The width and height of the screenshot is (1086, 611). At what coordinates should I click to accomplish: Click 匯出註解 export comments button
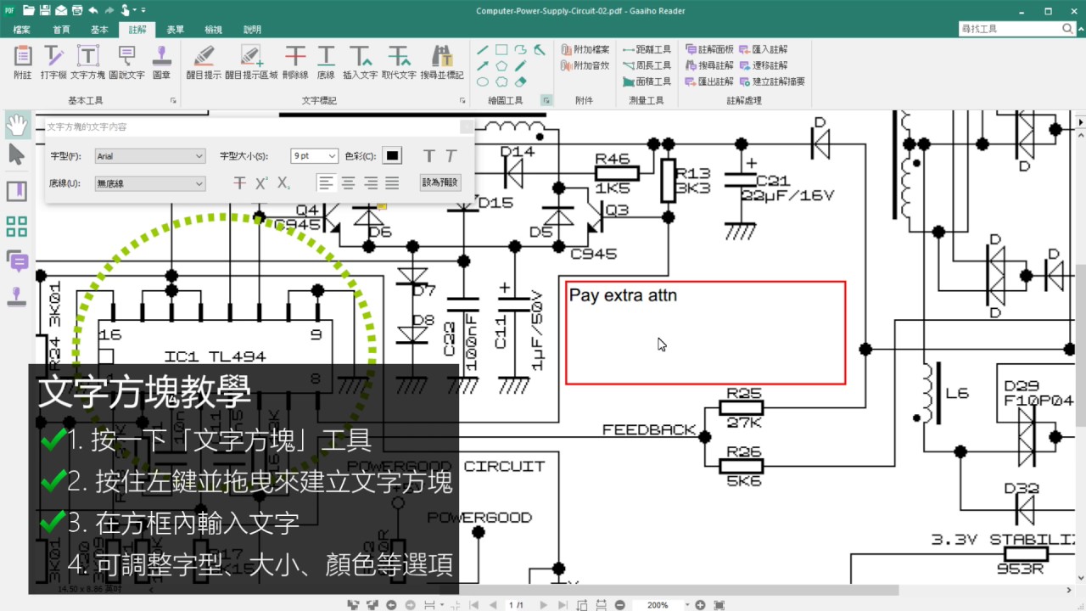pyautogui.click(x=709, y=82)
